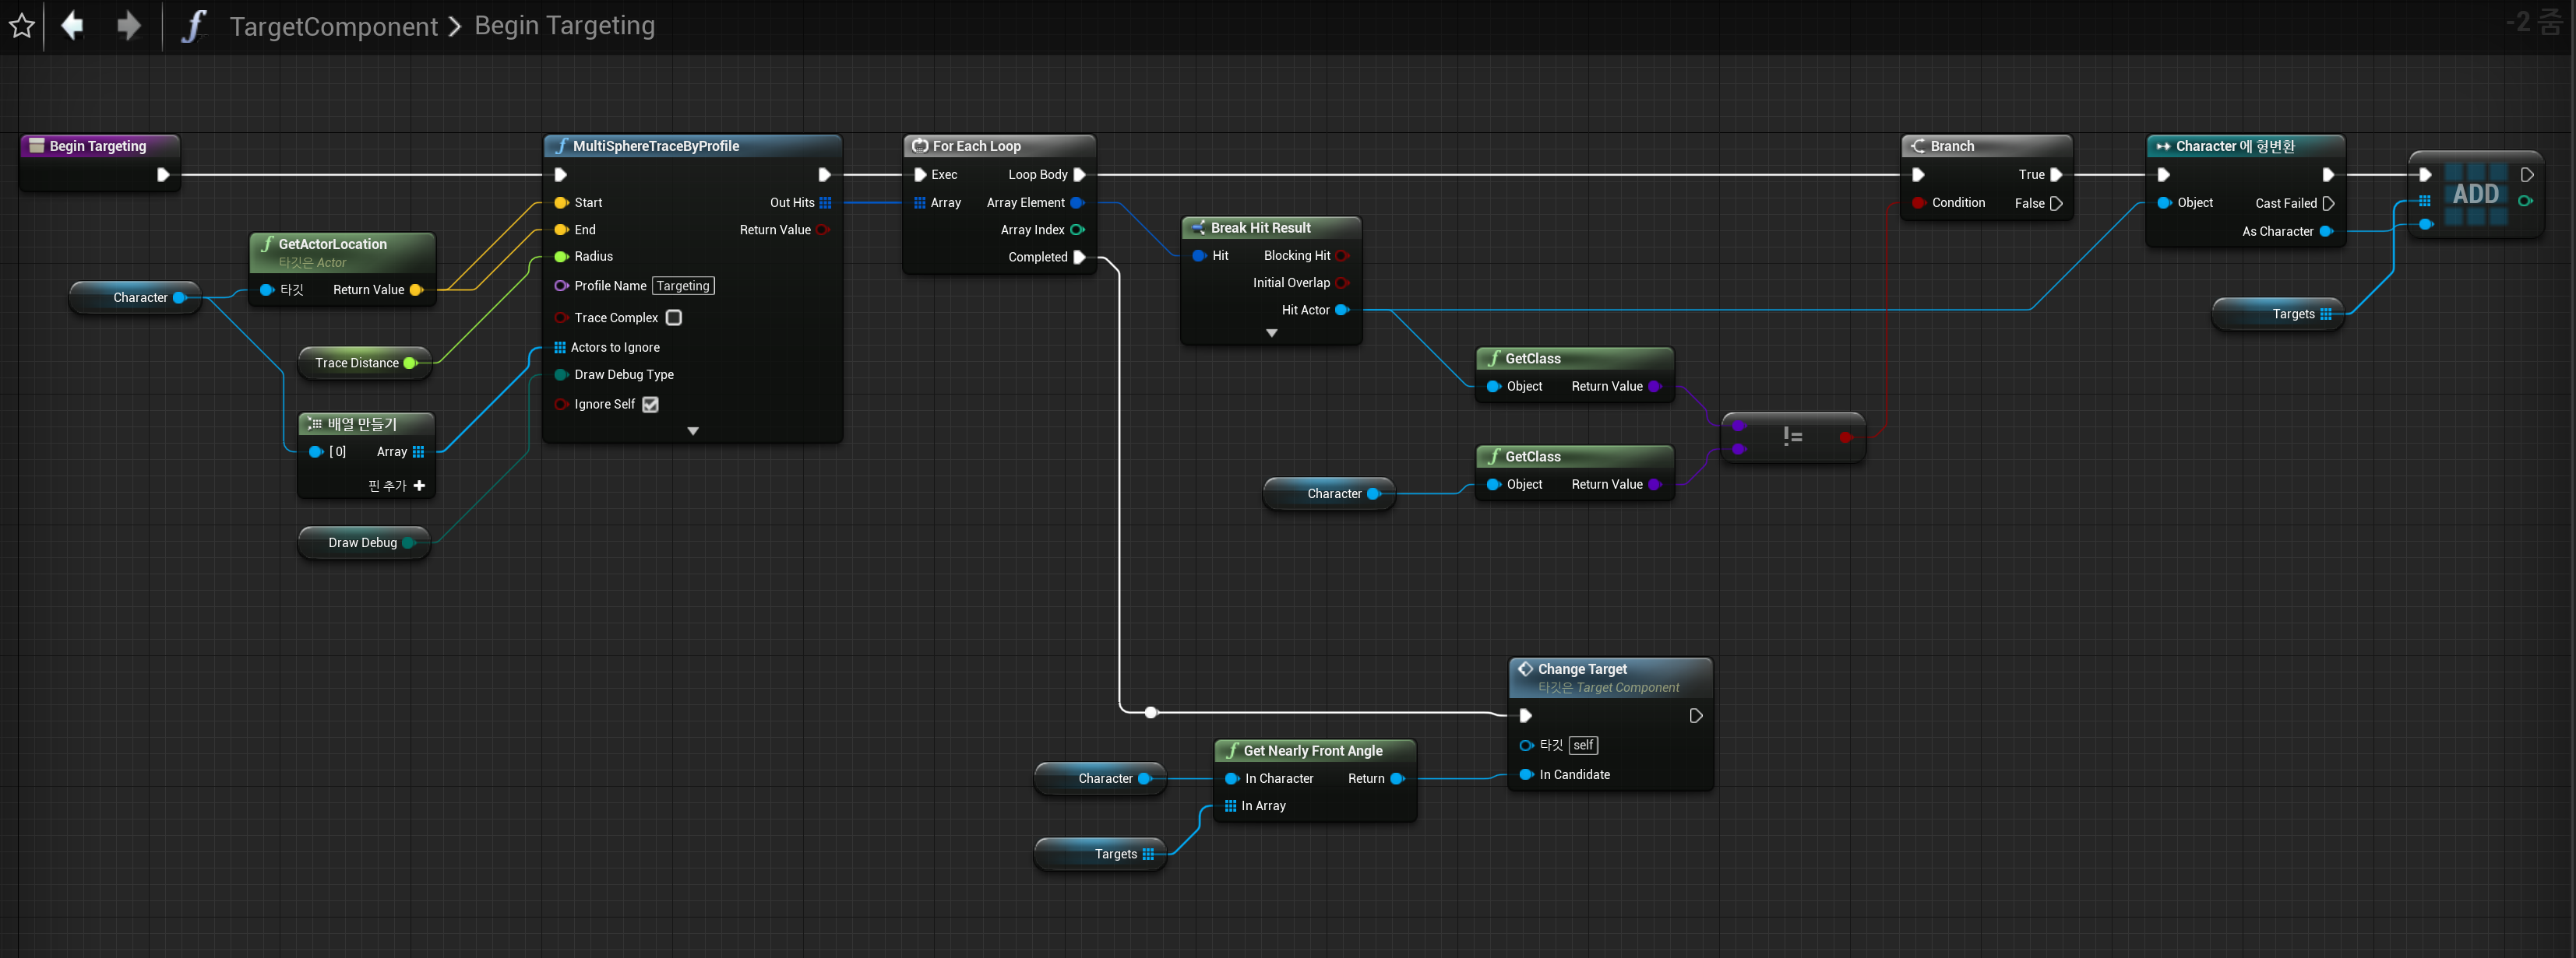Click the Begin Targeting entry node icon

pyautogui.click(x=37, y=146)
